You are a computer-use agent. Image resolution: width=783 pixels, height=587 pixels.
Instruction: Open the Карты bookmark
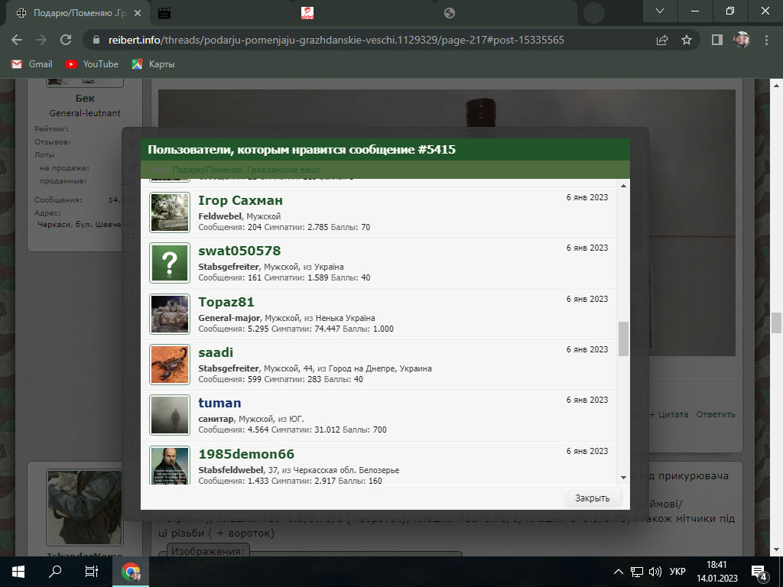[153, 64]
